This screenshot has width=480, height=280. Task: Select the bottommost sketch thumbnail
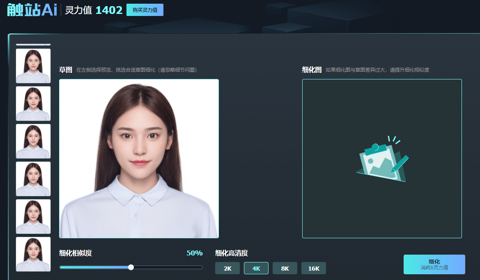click(33, 254)
